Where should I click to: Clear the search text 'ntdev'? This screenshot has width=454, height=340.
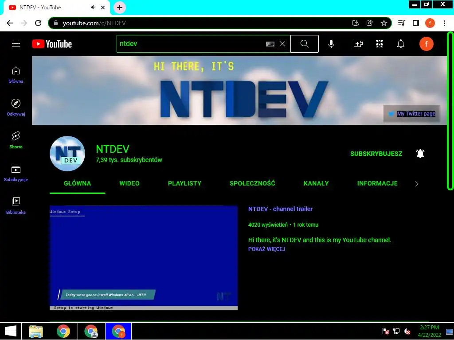click(x=282, y=44)
